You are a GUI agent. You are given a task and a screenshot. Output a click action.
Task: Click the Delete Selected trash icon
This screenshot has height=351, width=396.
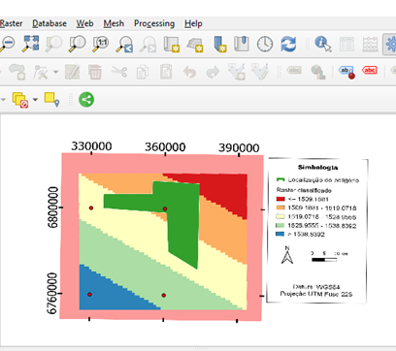[95, 72]
